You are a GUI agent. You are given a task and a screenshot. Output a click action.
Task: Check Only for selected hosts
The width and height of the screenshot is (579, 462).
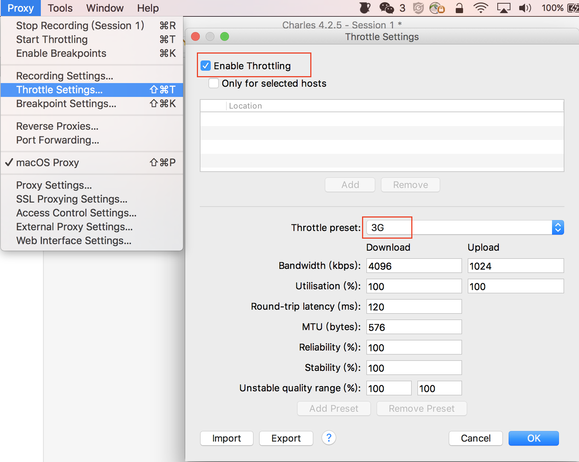click(214, 83)
